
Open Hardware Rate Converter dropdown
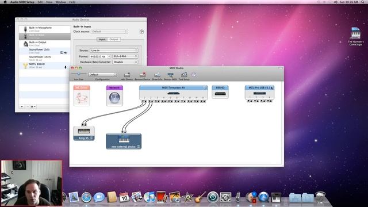(x=125, y=62)
